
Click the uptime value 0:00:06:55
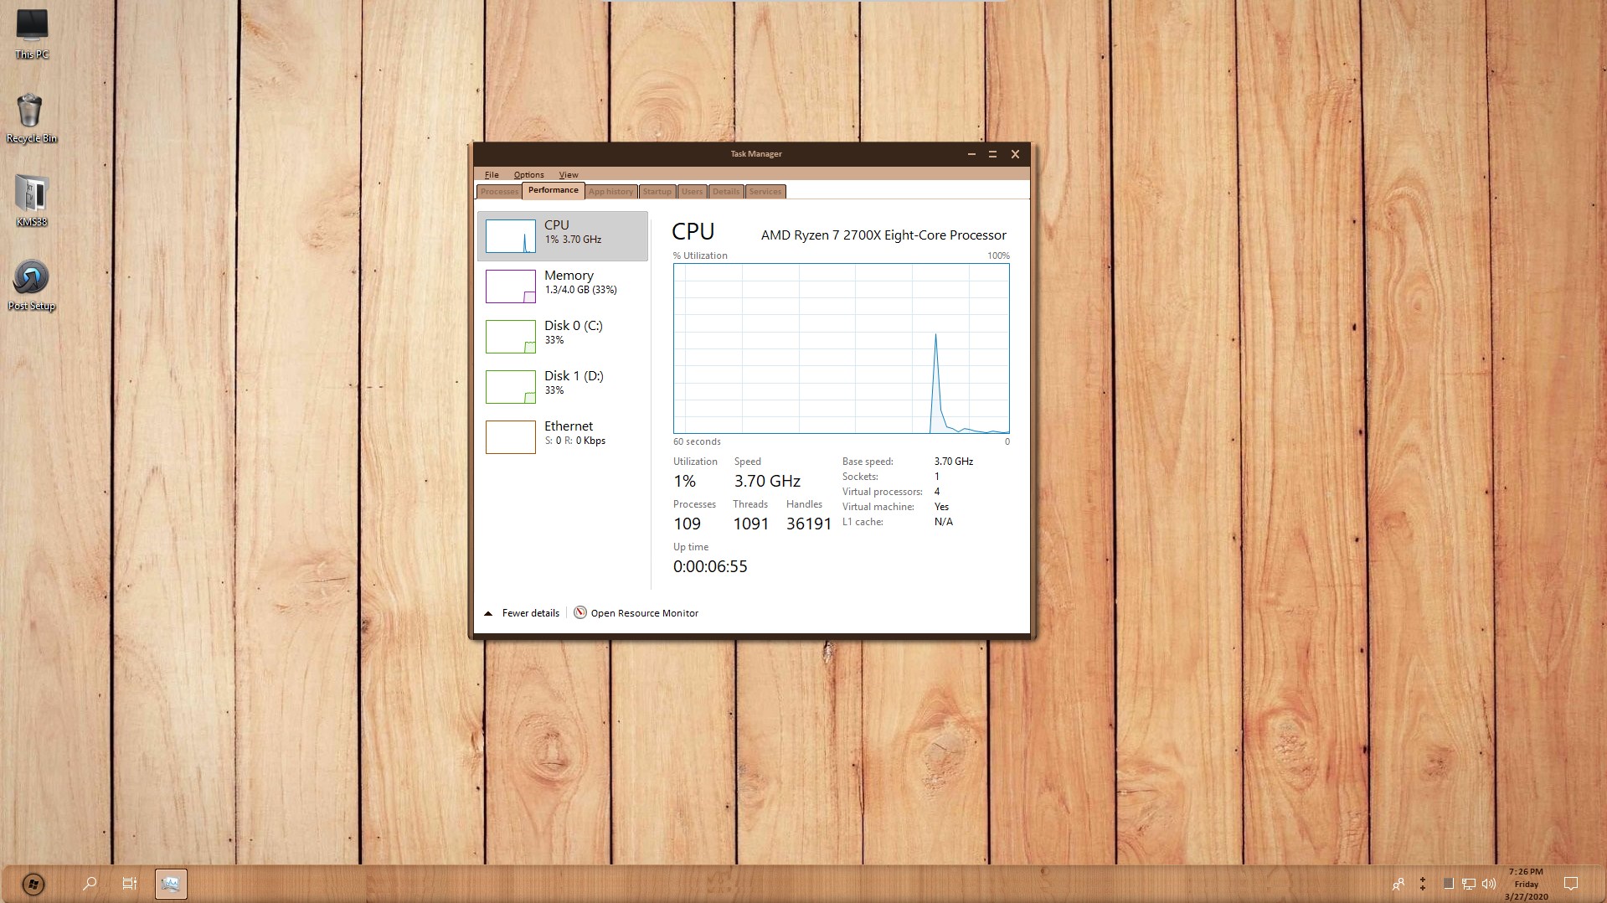[x=710, y=566]
